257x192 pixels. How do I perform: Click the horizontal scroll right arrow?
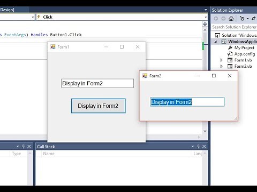click(199, 137)
